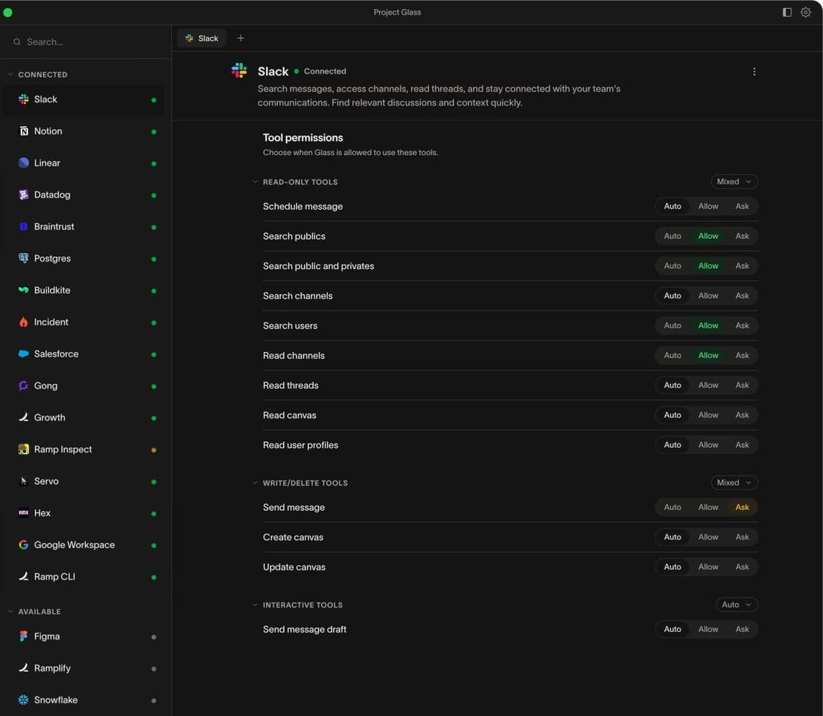
Task: Click the Figma icon under Available
Action: click(24, 636)
